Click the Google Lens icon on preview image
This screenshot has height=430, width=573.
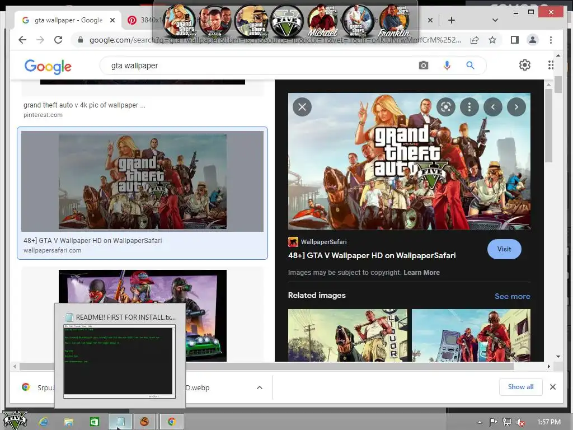(x=446, y=107)
